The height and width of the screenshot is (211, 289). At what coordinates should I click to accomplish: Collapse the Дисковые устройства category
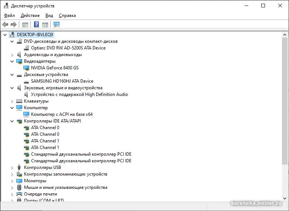(x=12, y=75)
